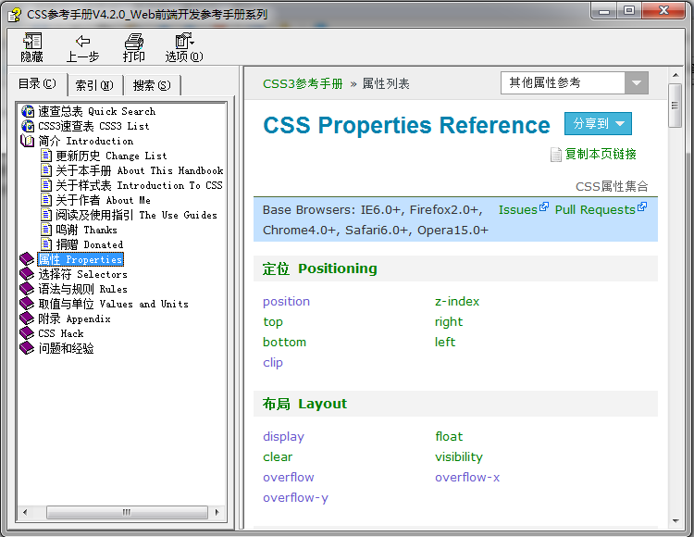Go back with the 上一步 arrow icon
Viewport: 694px width, 537px height.
click(82, 41)
